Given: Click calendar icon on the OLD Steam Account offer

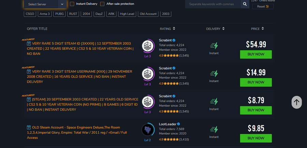Looking at the screenshot, I should coord(29,127).
